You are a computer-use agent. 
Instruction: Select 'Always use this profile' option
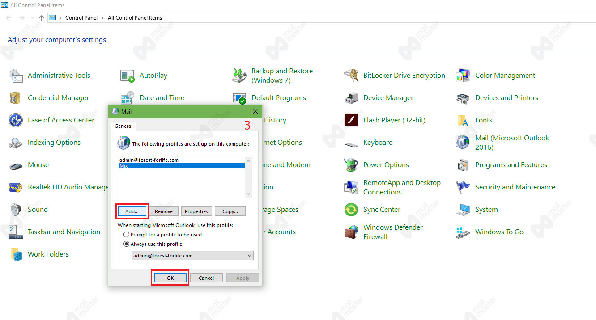[x=127, y=244]
